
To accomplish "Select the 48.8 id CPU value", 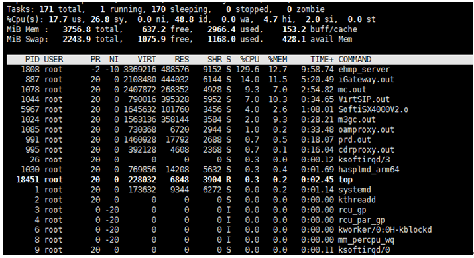I will point(184,19).
